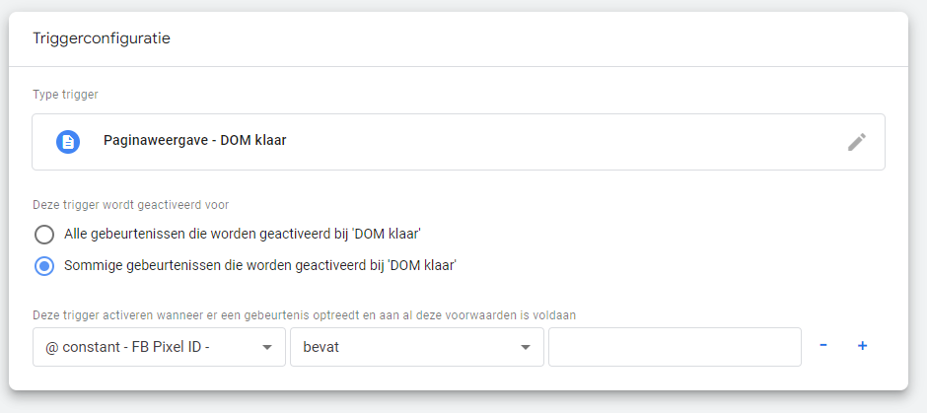
Task: Open the 'bevat' operator dropdown
Action: [404, 347]
